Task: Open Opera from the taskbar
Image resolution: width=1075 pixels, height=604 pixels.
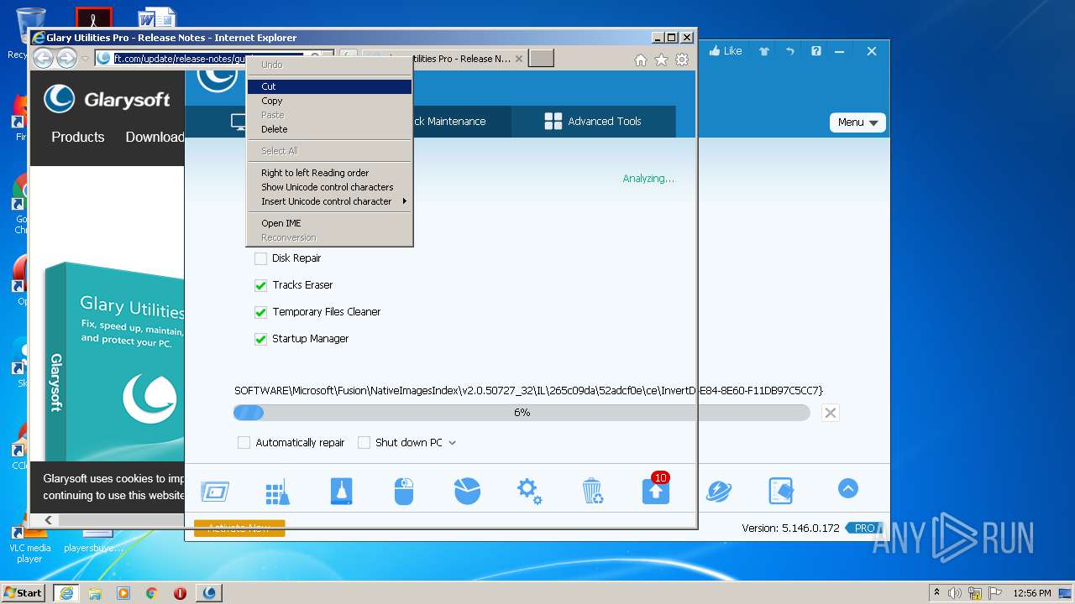Action: click(180, 593)
